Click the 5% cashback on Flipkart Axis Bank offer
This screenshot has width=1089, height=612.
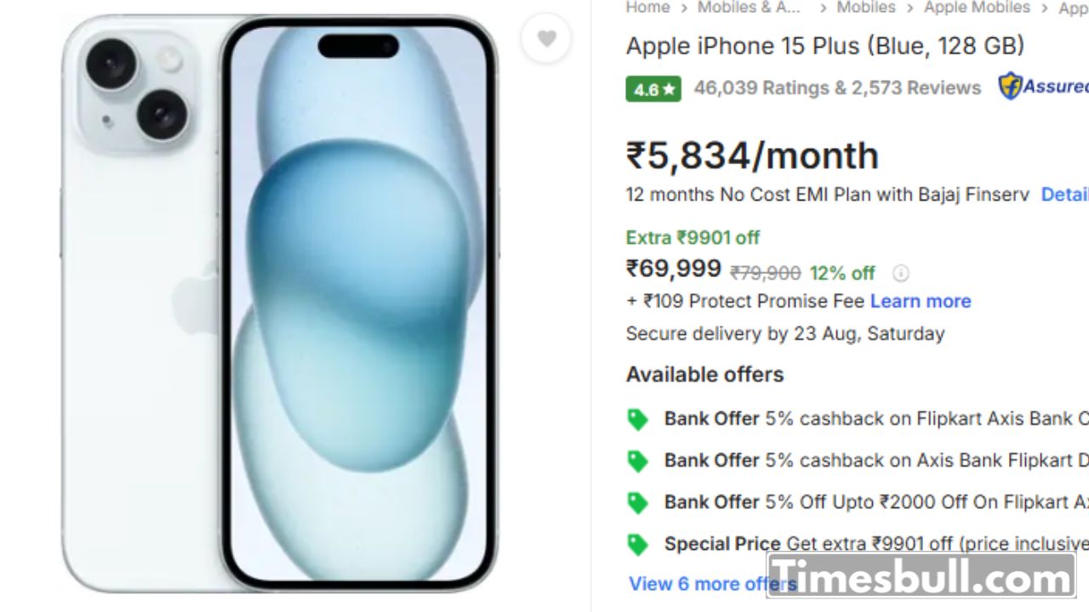tap(876, 419)
